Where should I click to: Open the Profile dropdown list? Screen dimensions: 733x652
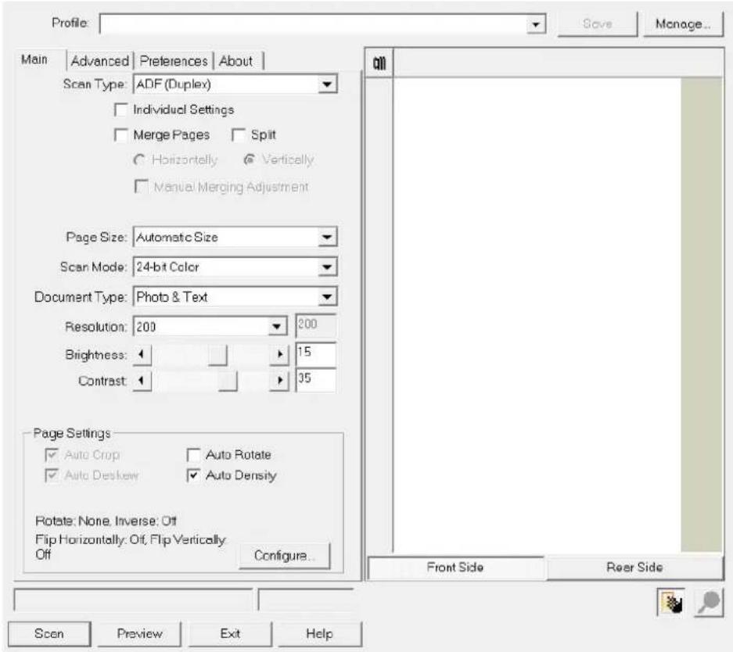[536, 23]
